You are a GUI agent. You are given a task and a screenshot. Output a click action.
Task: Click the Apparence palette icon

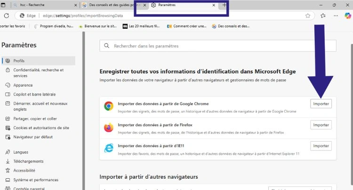(x=8, y=85)
